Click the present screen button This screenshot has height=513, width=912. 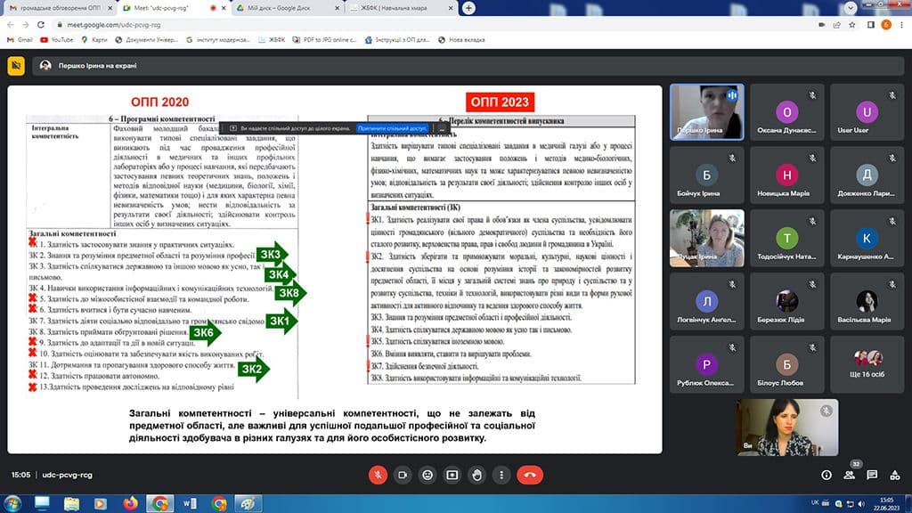pyautogui.click(x=452, y=476)
